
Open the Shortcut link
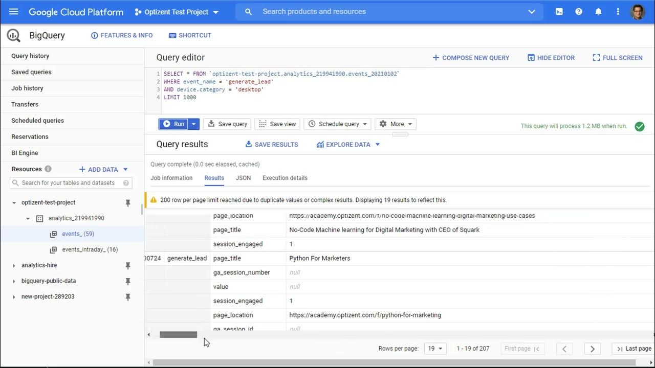point(190,35)
